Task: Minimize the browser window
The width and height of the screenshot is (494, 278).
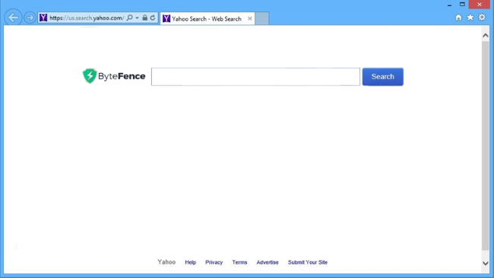Action: (450, 5)
